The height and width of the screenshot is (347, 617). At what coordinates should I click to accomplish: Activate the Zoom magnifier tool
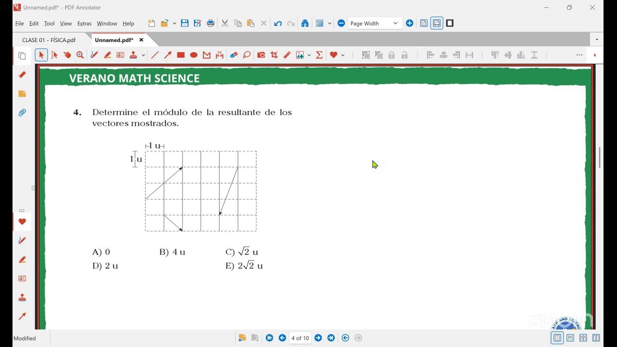pyautogui.click(x=80, y=55)
